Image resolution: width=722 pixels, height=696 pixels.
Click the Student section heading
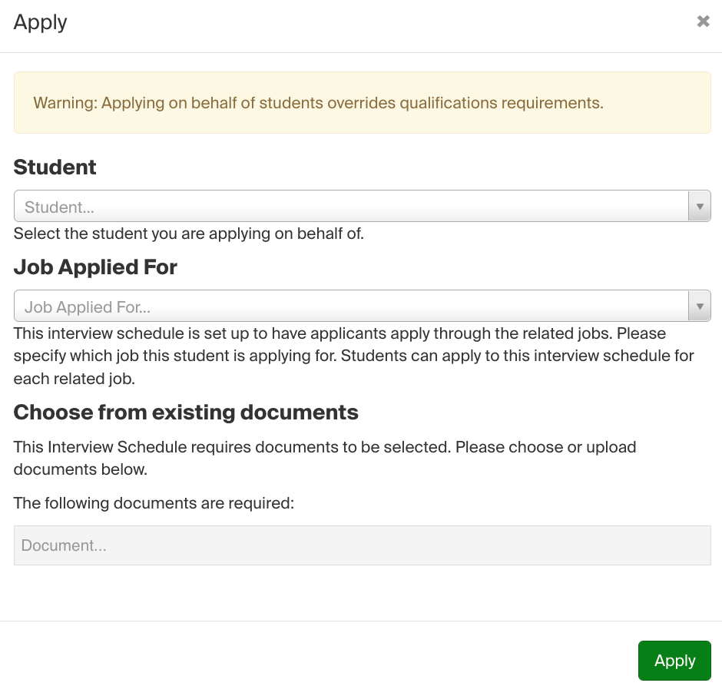[x=55, y=167]
